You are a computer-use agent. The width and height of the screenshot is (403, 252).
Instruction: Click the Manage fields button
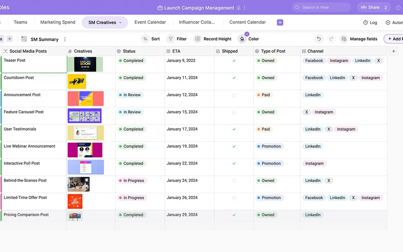pyautogui.click(x=359, y=39)
